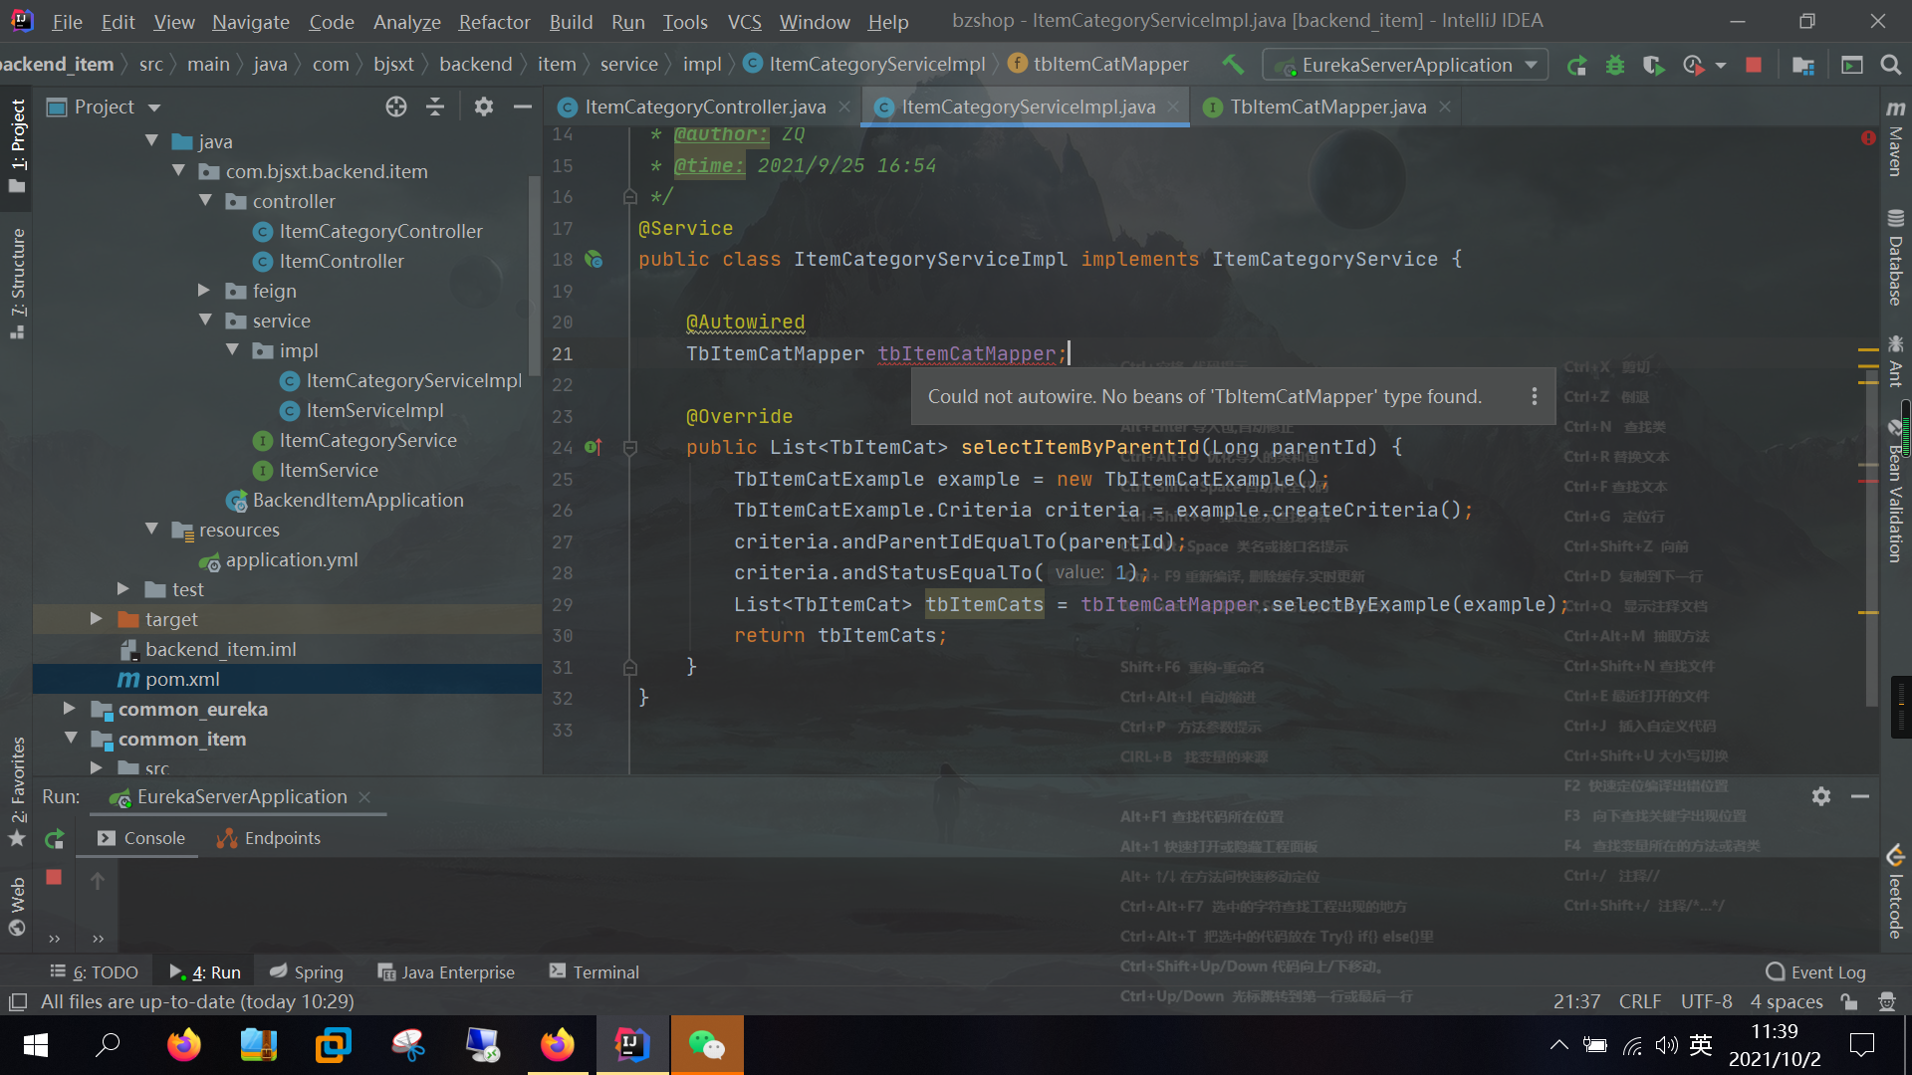Open Run panel settings gear
This screenshot has width=1912, height=1075.
(1821, 796)
